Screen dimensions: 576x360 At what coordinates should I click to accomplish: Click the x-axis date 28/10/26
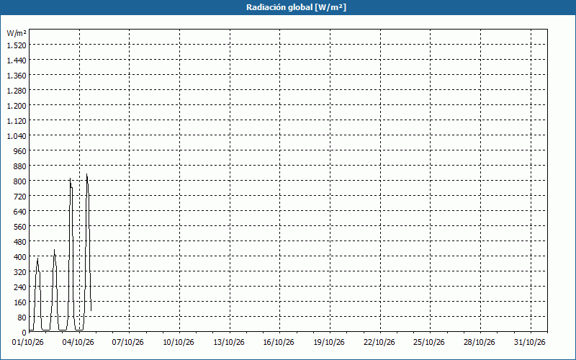click(x=480, y=343)
